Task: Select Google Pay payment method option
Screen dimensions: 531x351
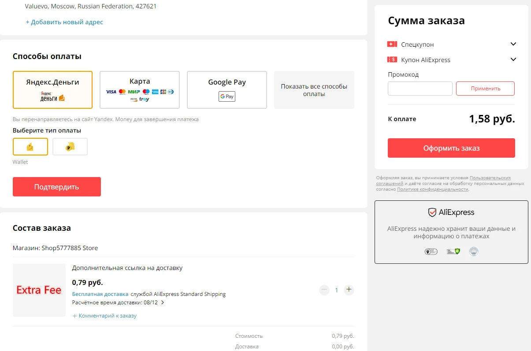Action: [227, 90]
